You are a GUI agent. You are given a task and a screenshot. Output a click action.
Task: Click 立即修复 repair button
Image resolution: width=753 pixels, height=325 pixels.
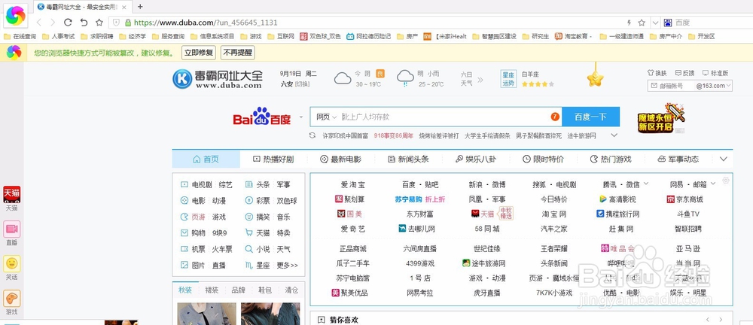coord(198,53)
